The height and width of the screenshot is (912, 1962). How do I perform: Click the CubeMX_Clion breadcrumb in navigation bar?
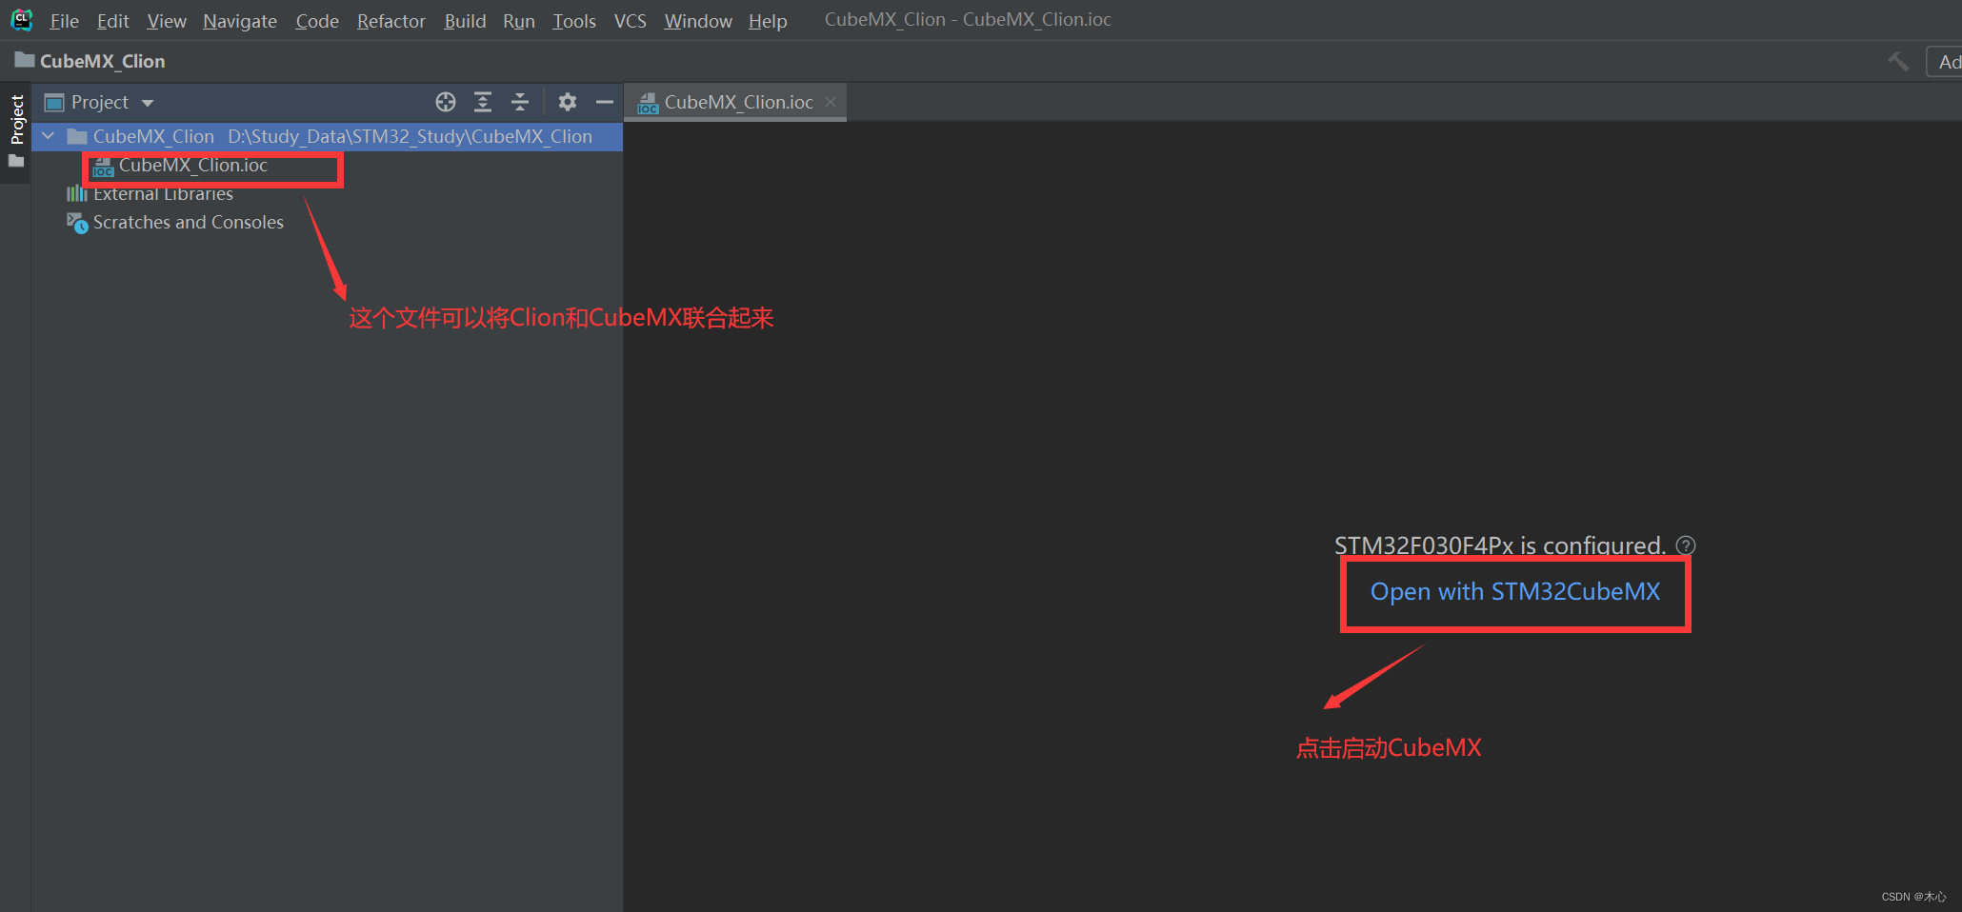coord(90,61)
